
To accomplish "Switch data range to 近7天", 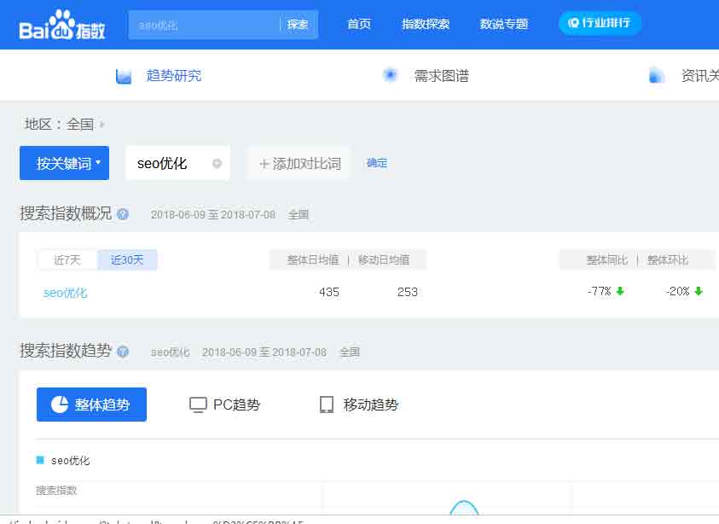I will pyautogui.click(x=67, y=260).
